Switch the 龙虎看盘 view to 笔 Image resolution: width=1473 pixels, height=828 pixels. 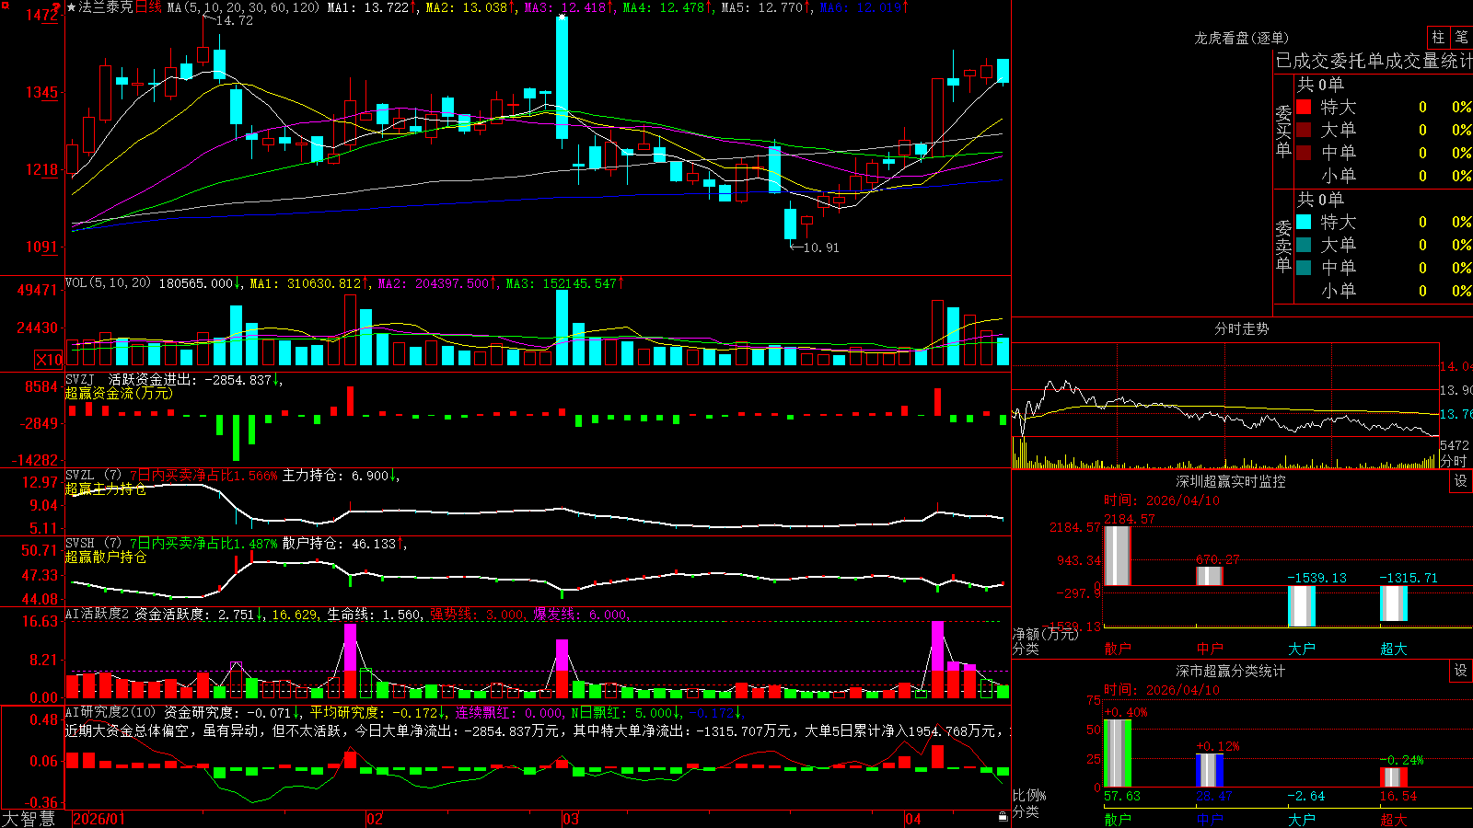(x=1461, y=37)
